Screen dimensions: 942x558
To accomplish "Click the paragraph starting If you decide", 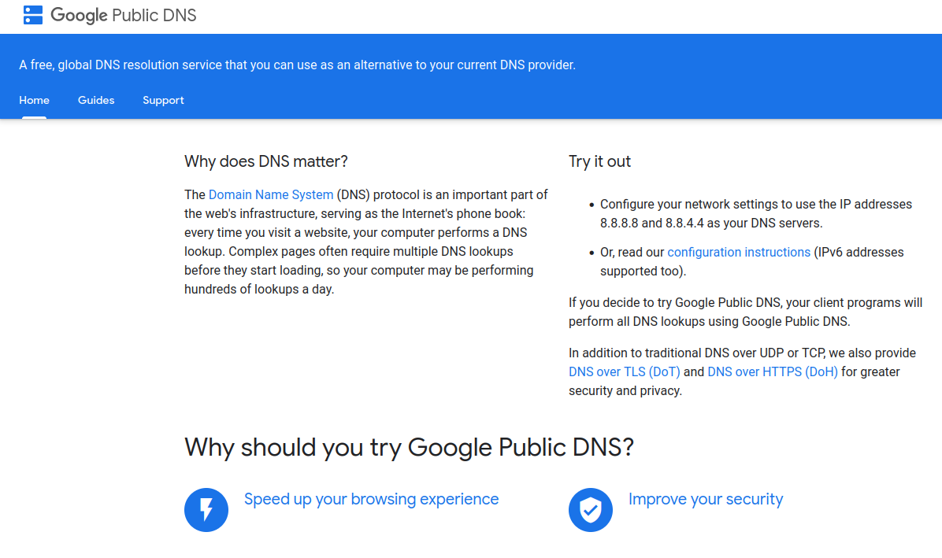I will 745,312.
